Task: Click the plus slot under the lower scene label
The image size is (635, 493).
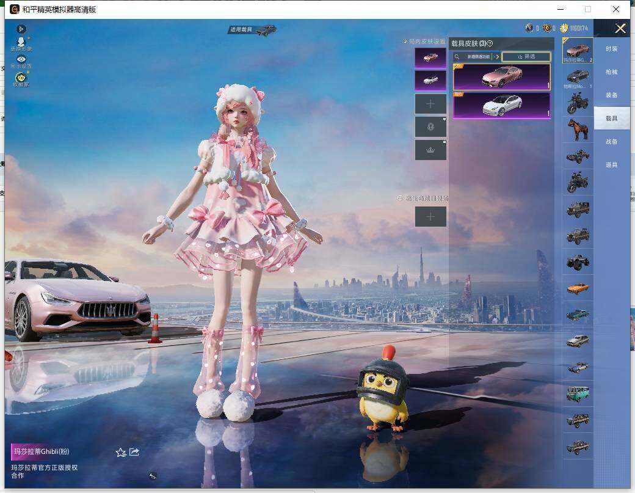Action: click(x=430, y=217)
